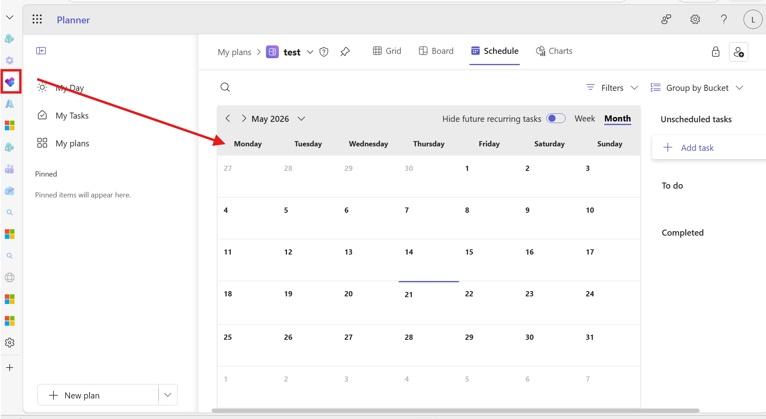Screen dimensions: 766x419
Task: Switch to the Board view tab
Action: coord(436,51)
